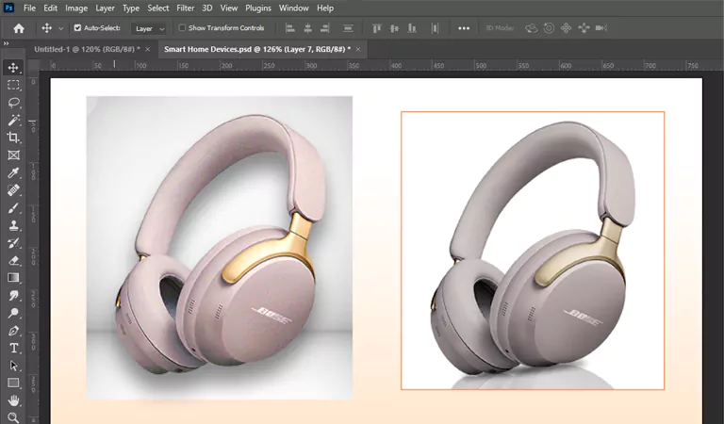Close the Smart Home Devices.psd tab
Image resolution: width=724 pixels, height=424 pixels.
[358, 49]
